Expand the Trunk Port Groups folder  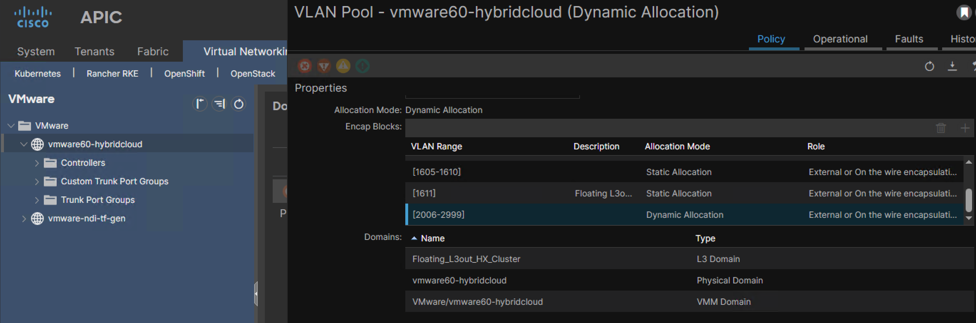(37, 200)
